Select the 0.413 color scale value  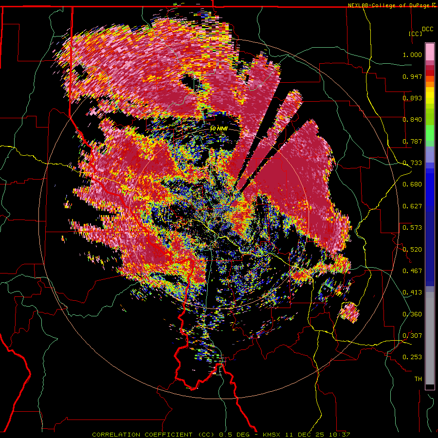[412, 292]
